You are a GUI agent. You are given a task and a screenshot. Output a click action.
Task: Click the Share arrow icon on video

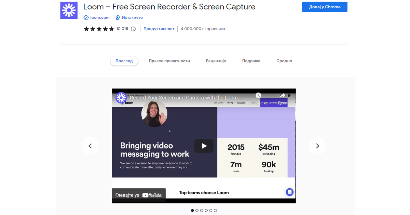[x=282, y=96]
